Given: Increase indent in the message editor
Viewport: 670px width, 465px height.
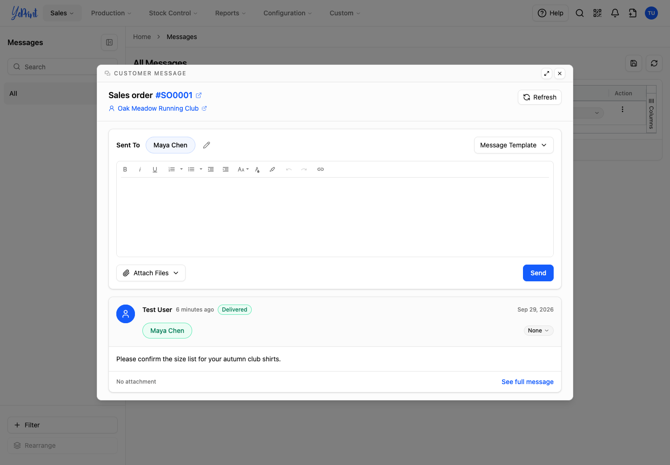Looking at the screenshot, I should point(226,169).
